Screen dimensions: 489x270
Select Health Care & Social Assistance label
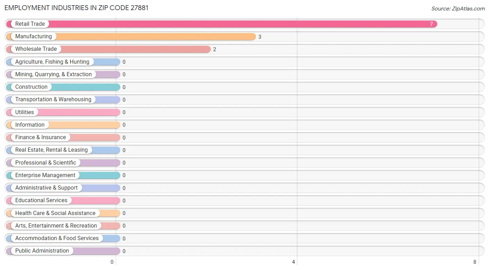click(x=55, y=213)
